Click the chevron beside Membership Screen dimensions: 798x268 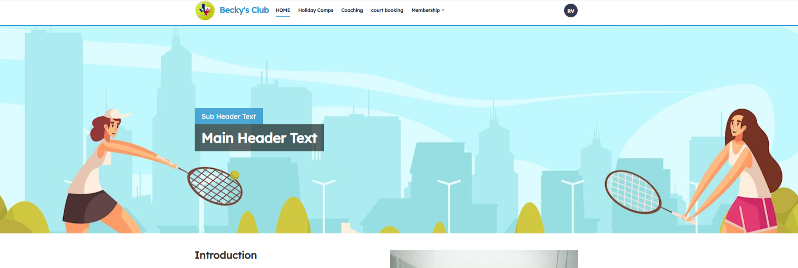click(443, 10)
